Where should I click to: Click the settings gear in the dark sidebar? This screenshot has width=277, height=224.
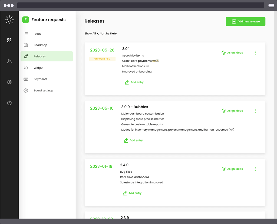click(x=9, y=82)
